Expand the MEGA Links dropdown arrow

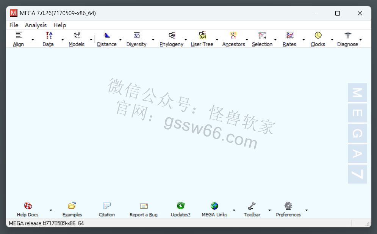click(x=234, y=210)
